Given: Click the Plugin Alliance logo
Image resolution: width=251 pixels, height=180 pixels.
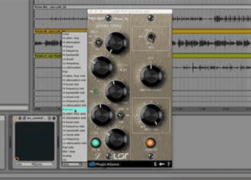Looking at the screenshot, I should (x=104, y=164).
